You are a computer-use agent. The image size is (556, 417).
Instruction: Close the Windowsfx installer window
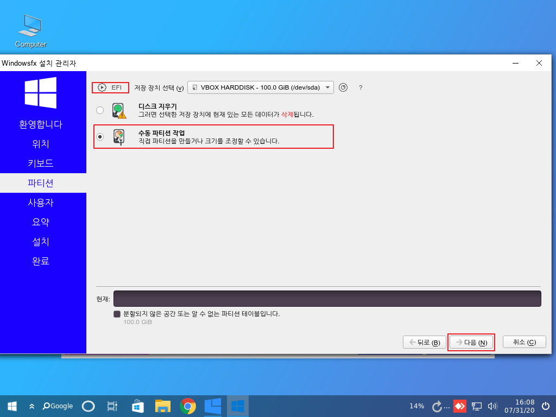[x=539, y=63]
